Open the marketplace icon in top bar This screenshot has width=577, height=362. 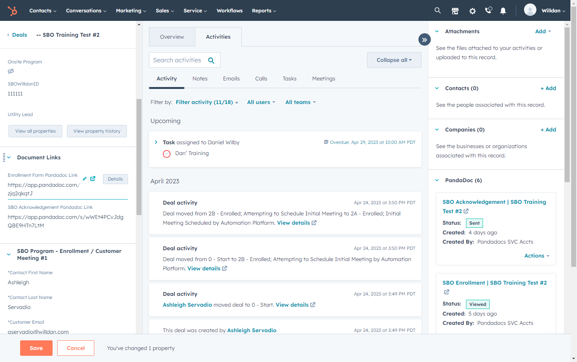[455, 11]
